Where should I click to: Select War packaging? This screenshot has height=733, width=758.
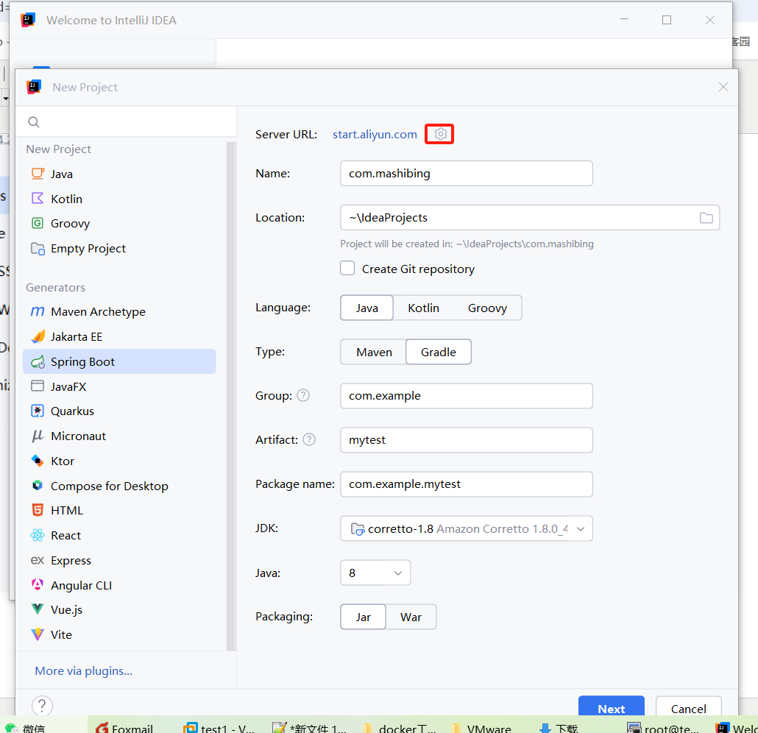click(x=411, y=617)
